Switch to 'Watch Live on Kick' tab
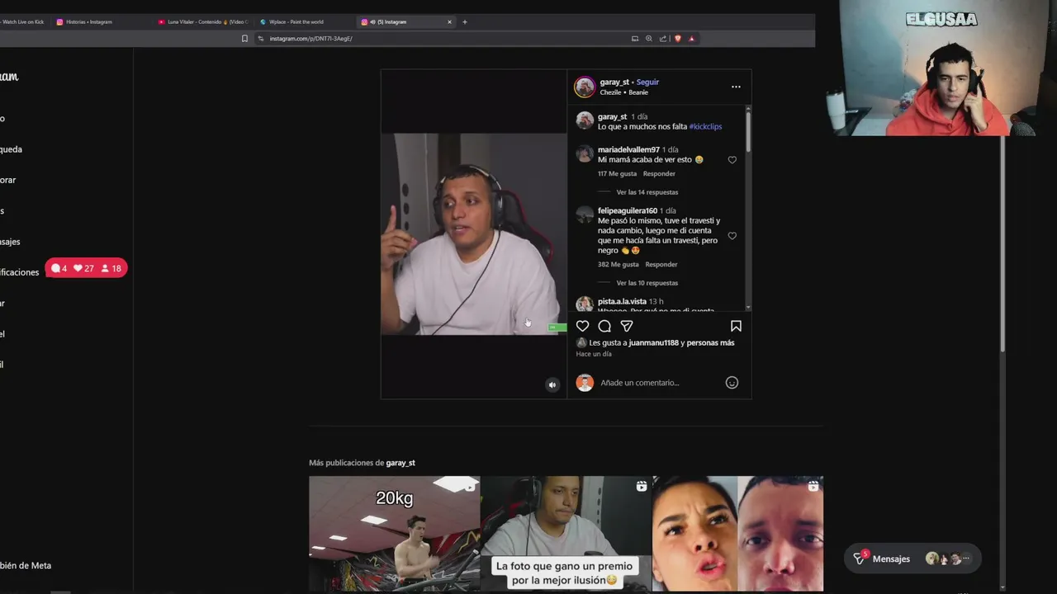 23,22
